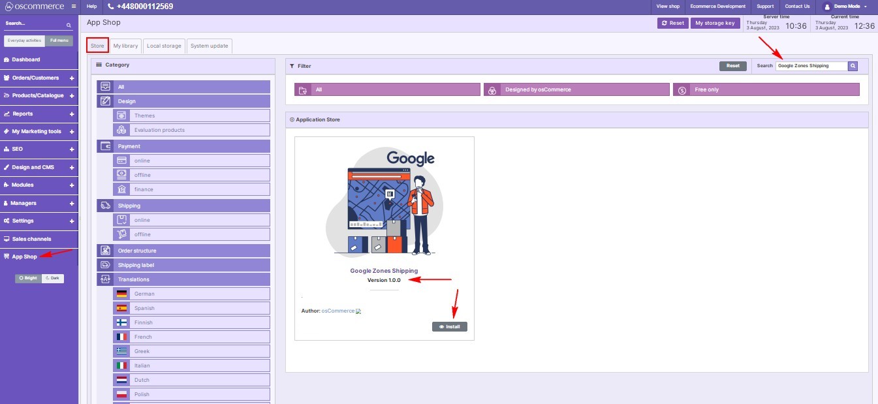Screen dimensions: 878x404
Task: Click the German flag icon
Action: click(x=121, y=294)
